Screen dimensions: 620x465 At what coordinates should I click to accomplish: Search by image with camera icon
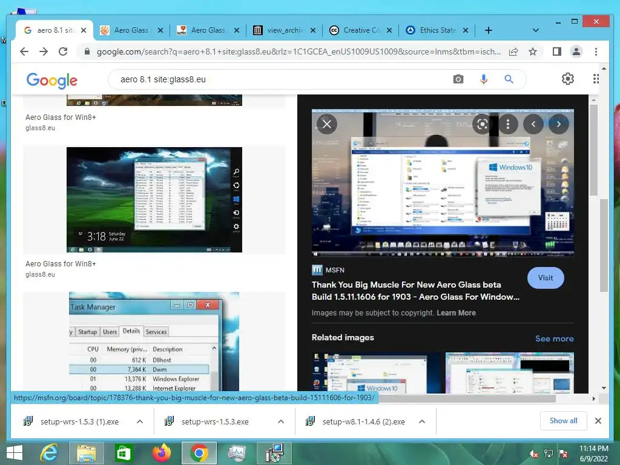coord(458,79)
